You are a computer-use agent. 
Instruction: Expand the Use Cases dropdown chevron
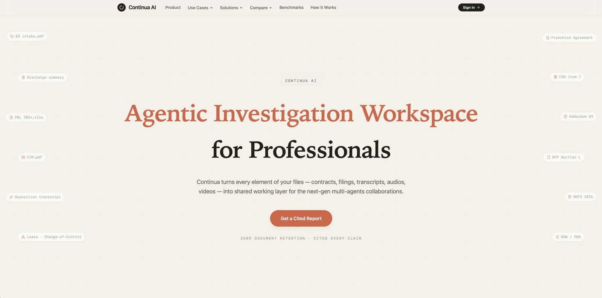click(211, 8)
